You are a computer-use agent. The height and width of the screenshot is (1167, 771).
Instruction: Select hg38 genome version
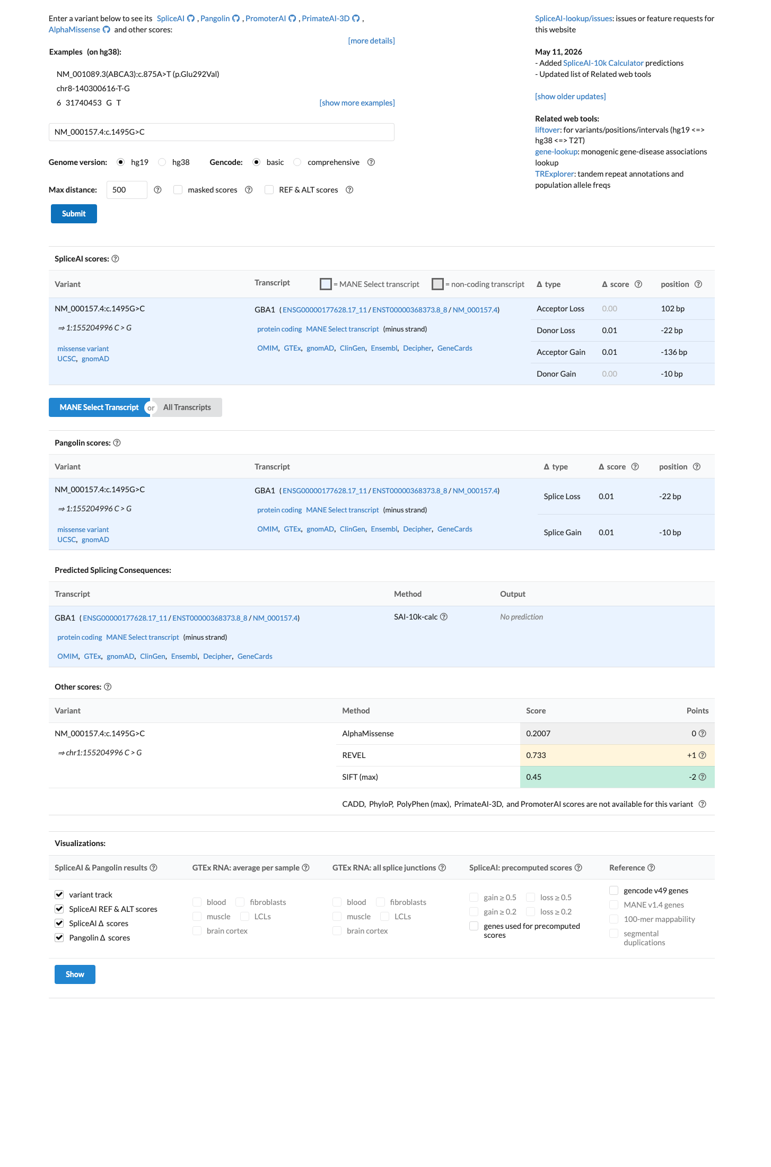coord(162,162)
